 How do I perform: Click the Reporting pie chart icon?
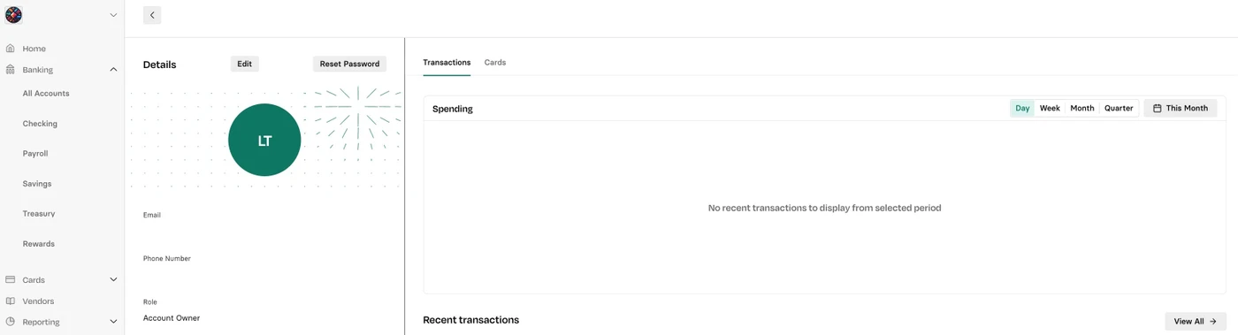11,322
